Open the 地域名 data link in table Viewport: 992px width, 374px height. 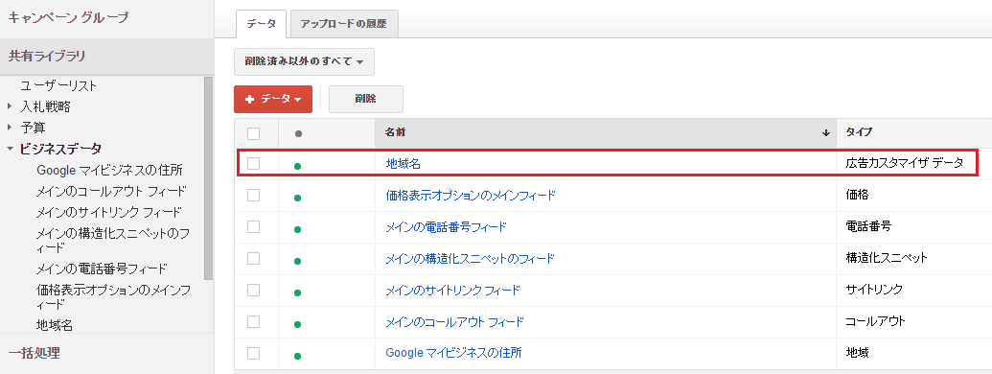403,164
